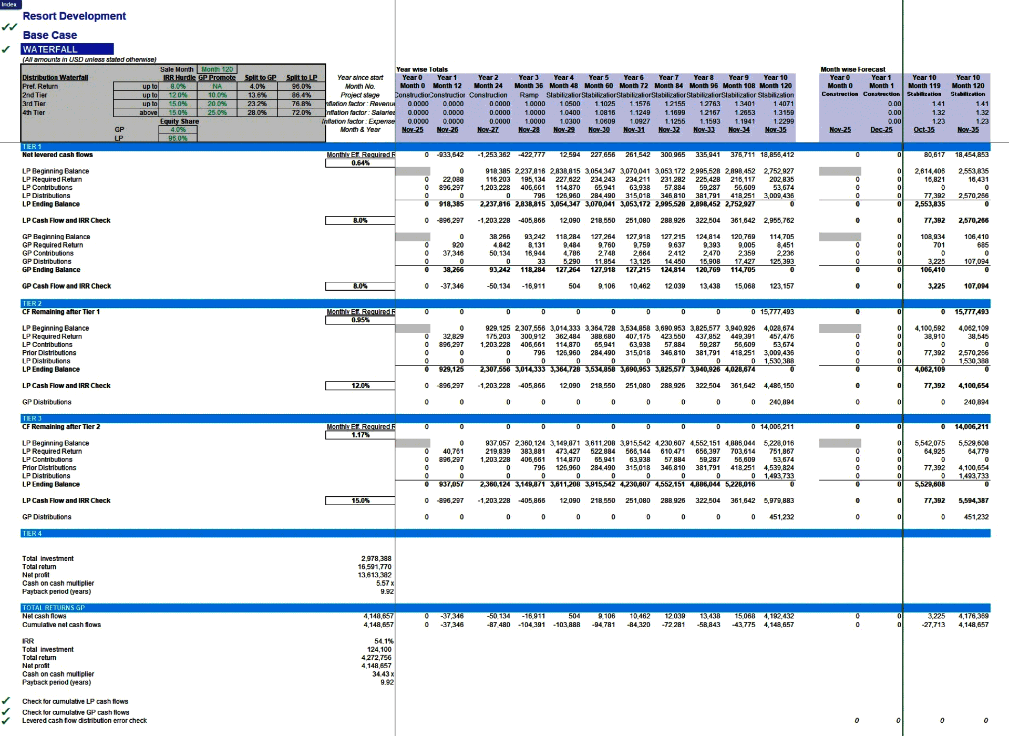Click the TIER 1 section header bar
Image resolution: width=1009 pixels, height=736 pixels.
point(506,147)
